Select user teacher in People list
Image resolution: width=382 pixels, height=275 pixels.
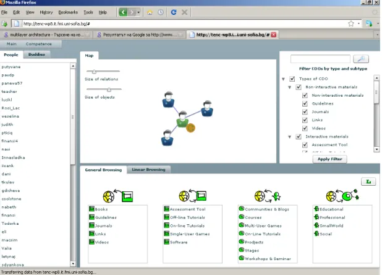pyautogui.click(x=9, y=92)
